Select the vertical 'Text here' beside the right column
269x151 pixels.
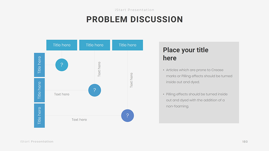(131, 80)
